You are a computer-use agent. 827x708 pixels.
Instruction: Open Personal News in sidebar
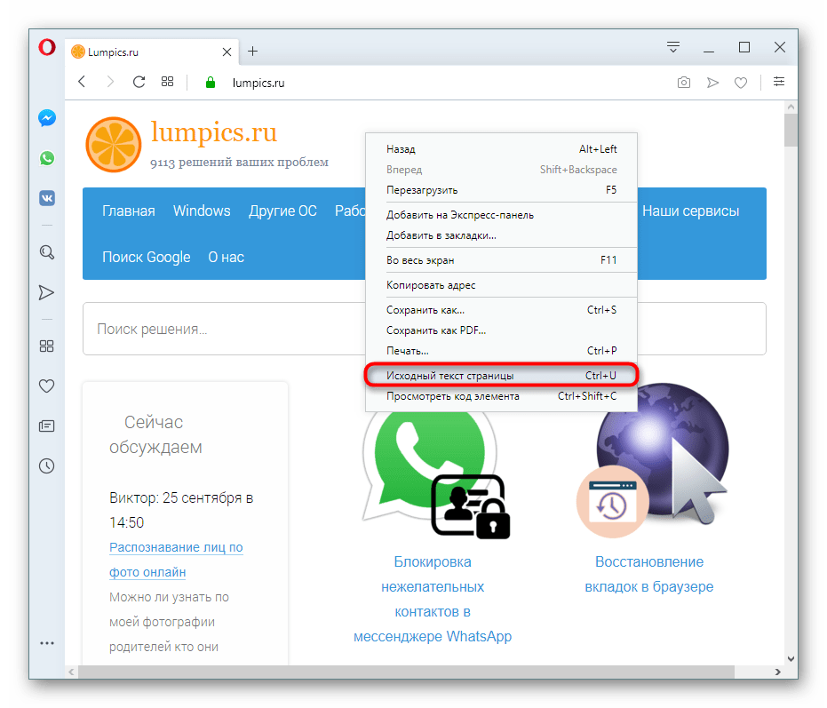tap(46, 426)
